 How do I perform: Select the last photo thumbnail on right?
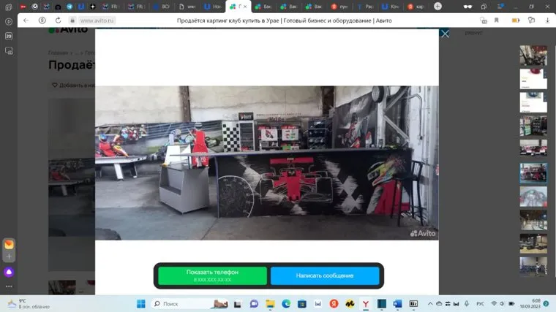533,266
